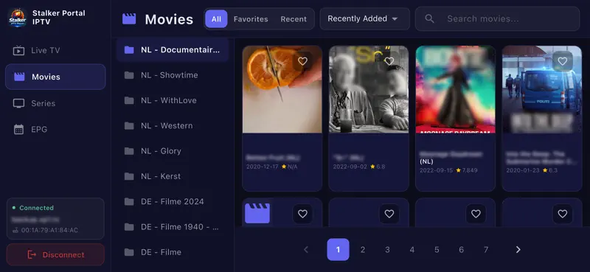Favorite the orange fruit movie with heart
The width and height of the screenshot is (590, 272).
pos(302,61)
